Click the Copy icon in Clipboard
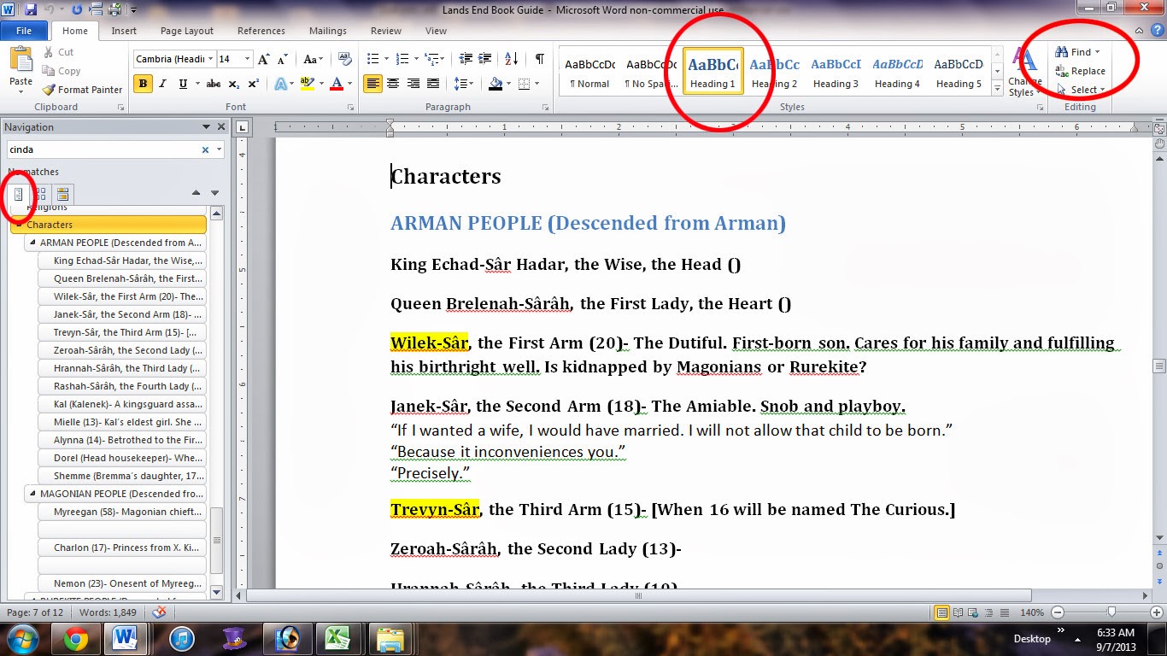 pyautogui.click(x=50, y=72)
